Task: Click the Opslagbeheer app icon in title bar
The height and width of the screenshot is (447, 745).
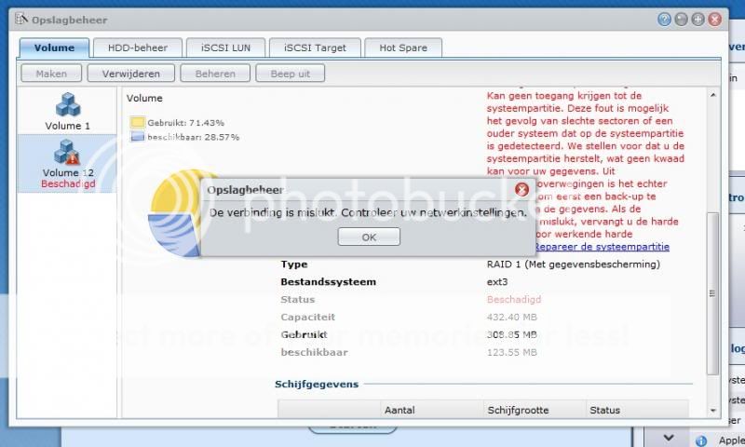Action: tap(21, 19)
